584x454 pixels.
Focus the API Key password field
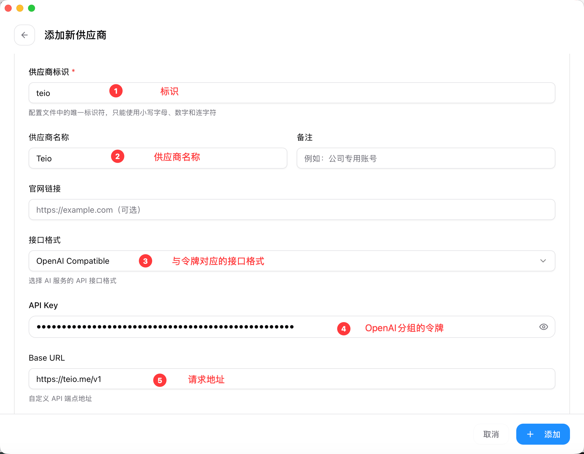[x=292, y=327]
